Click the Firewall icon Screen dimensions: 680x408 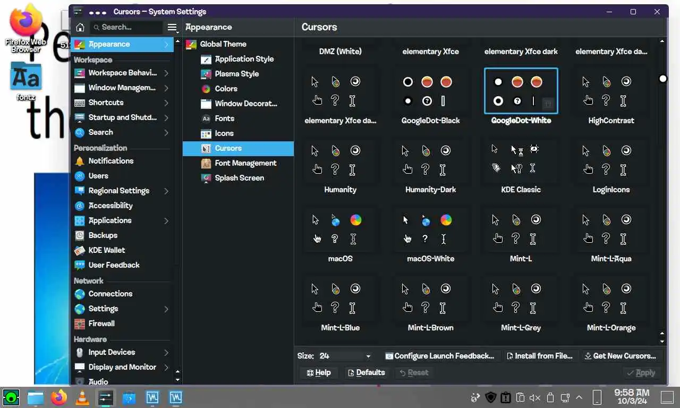[80, 324]
